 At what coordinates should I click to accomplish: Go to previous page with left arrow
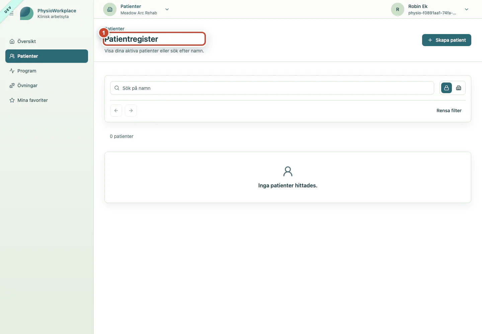(x=116, y=111)
